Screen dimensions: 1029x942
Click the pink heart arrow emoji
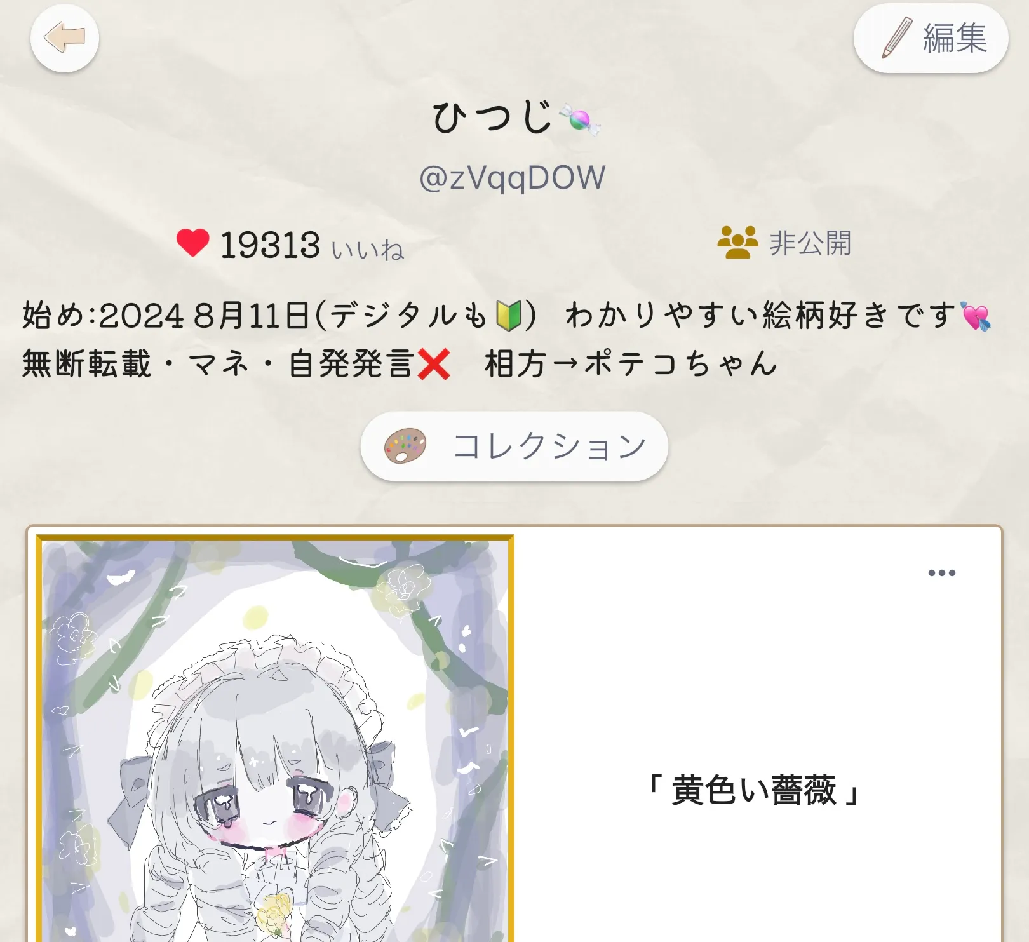coord(975,316)
